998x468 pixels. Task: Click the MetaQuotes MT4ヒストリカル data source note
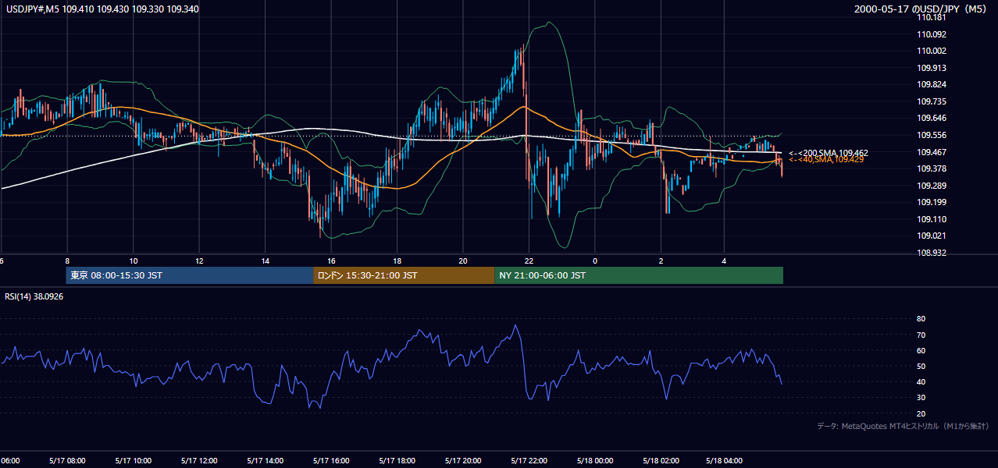(x=903, y=426)
